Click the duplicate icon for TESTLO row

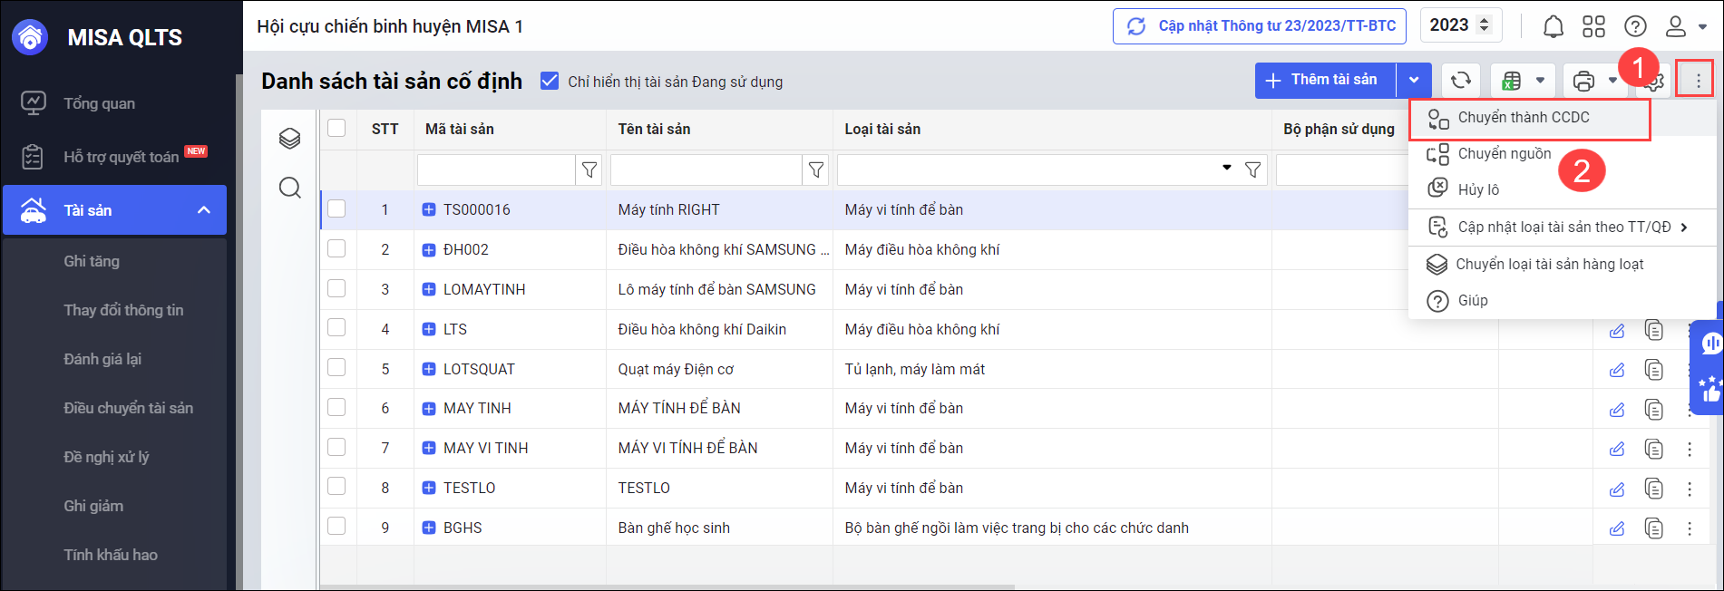point(1654,489)
